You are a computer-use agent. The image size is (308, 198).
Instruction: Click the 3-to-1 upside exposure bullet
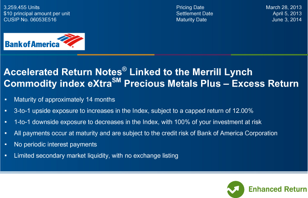tap(134, 111)
